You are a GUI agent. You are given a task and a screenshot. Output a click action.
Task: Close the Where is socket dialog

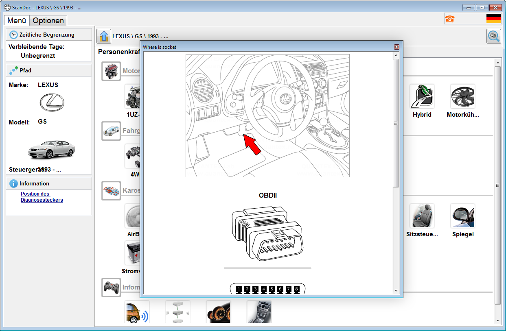click(x=396, y=47)
